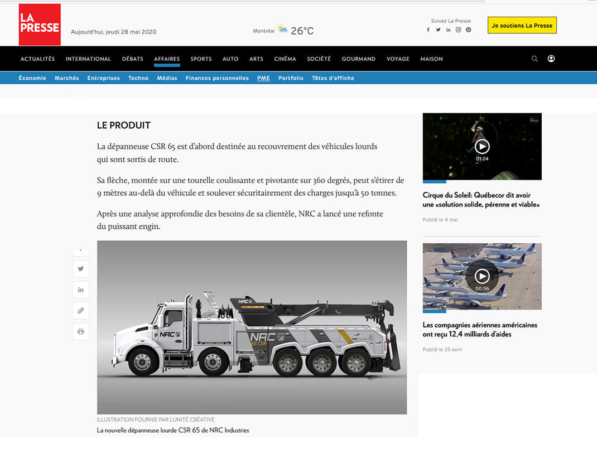Open the Portfolio subsection

click(291, 78)
